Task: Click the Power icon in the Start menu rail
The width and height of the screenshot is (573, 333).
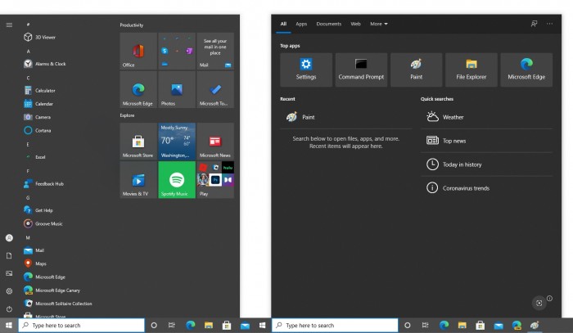Action: (9, 308)
